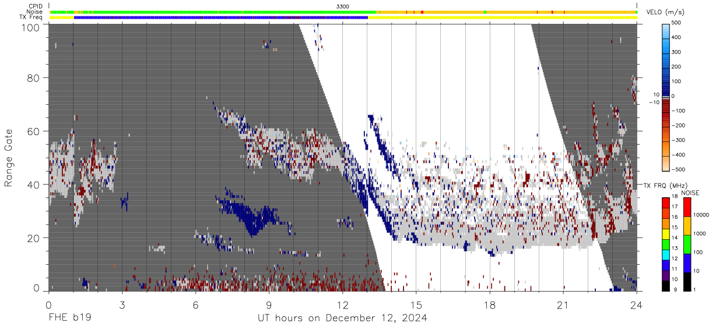
Task: Click the -500 tick on velocity colorbar
Action: (x=677, y=169)
